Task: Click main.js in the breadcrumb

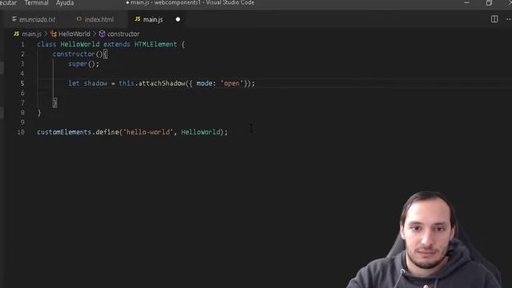Action: pyautogui.click(x=32, y=34)
